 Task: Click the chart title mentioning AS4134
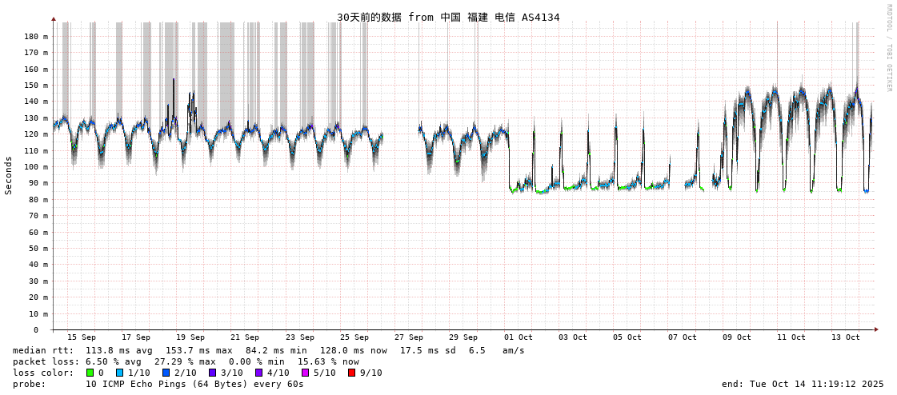point(448,18)
